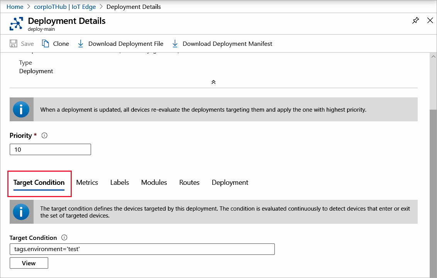Select the Modules tab
The height and width of the screenshot is (278, 437).
154,182
